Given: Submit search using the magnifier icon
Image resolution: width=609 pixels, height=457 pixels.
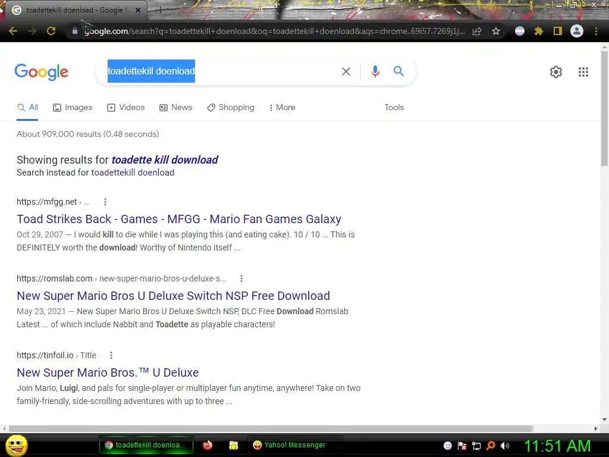Looking at the screenshot, I should tap(398, 71).
